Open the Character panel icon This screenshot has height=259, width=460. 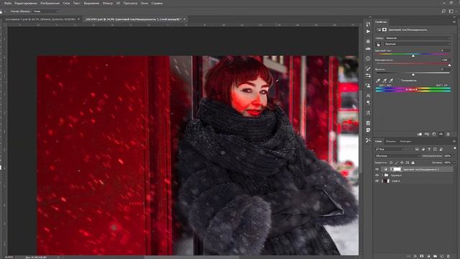(x=368, y=96)
